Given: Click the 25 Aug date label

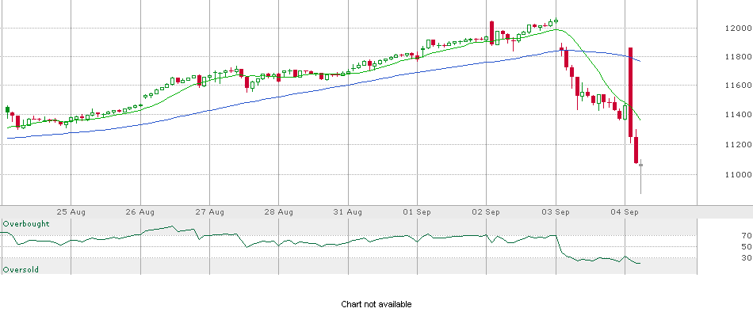Looking at the screenshot, I should [71, 212].
